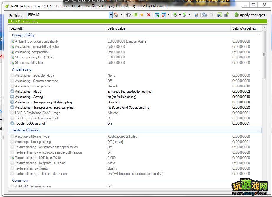The width and height of the screenshot is (272, 197).
Task: Go to the home (global) profile icon
Action: [x=116, y=15]
